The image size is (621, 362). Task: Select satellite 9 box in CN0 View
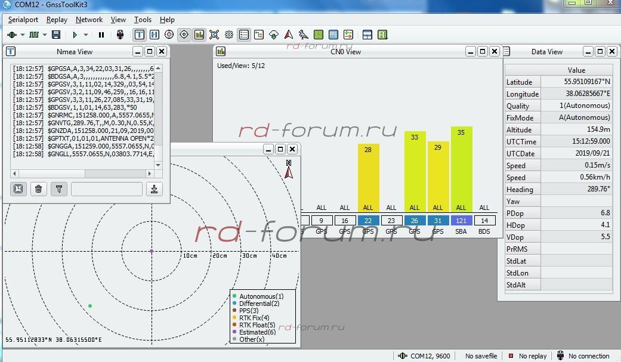click(x=321, y=221)
